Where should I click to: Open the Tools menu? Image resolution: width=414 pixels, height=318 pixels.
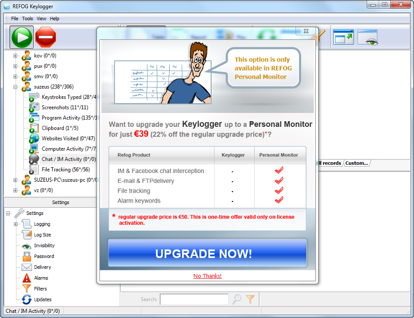(27, 19)
